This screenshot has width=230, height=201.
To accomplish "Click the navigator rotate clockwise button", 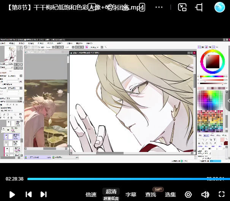I will coord(19,68).
